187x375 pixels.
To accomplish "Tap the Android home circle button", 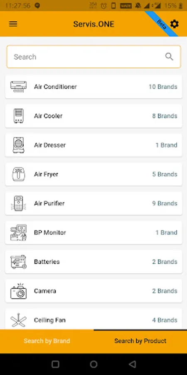I will pos(93,364).
